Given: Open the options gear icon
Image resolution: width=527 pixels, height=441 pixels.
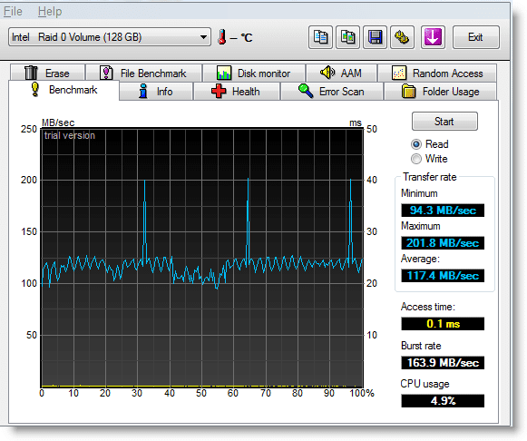Looking at the screenshot, I should point(402,37).
